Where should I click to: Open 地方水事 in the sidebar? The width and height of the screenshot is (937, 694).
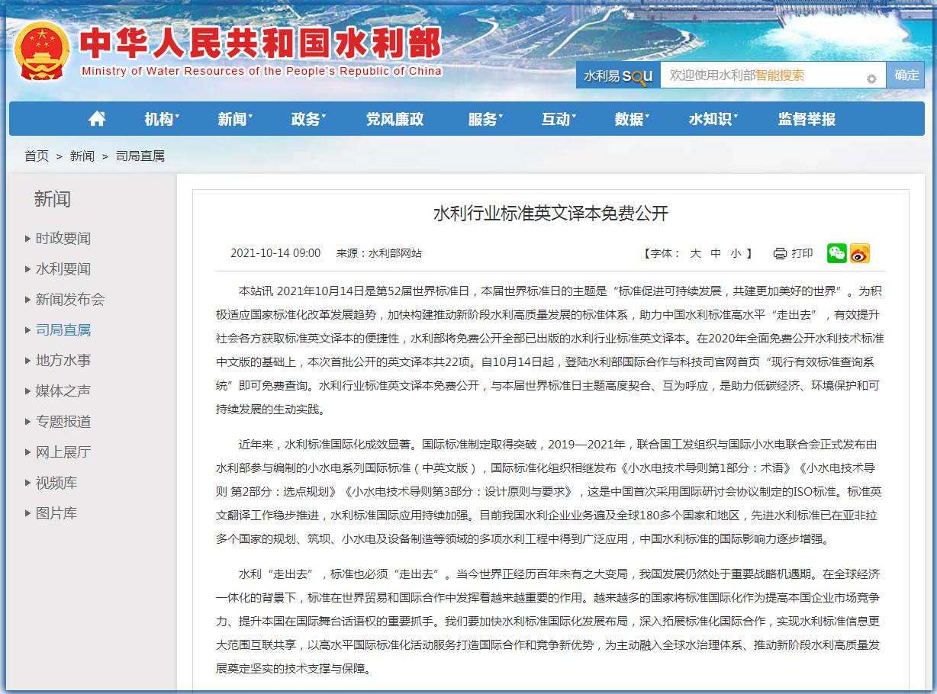(x=63, y=360)
